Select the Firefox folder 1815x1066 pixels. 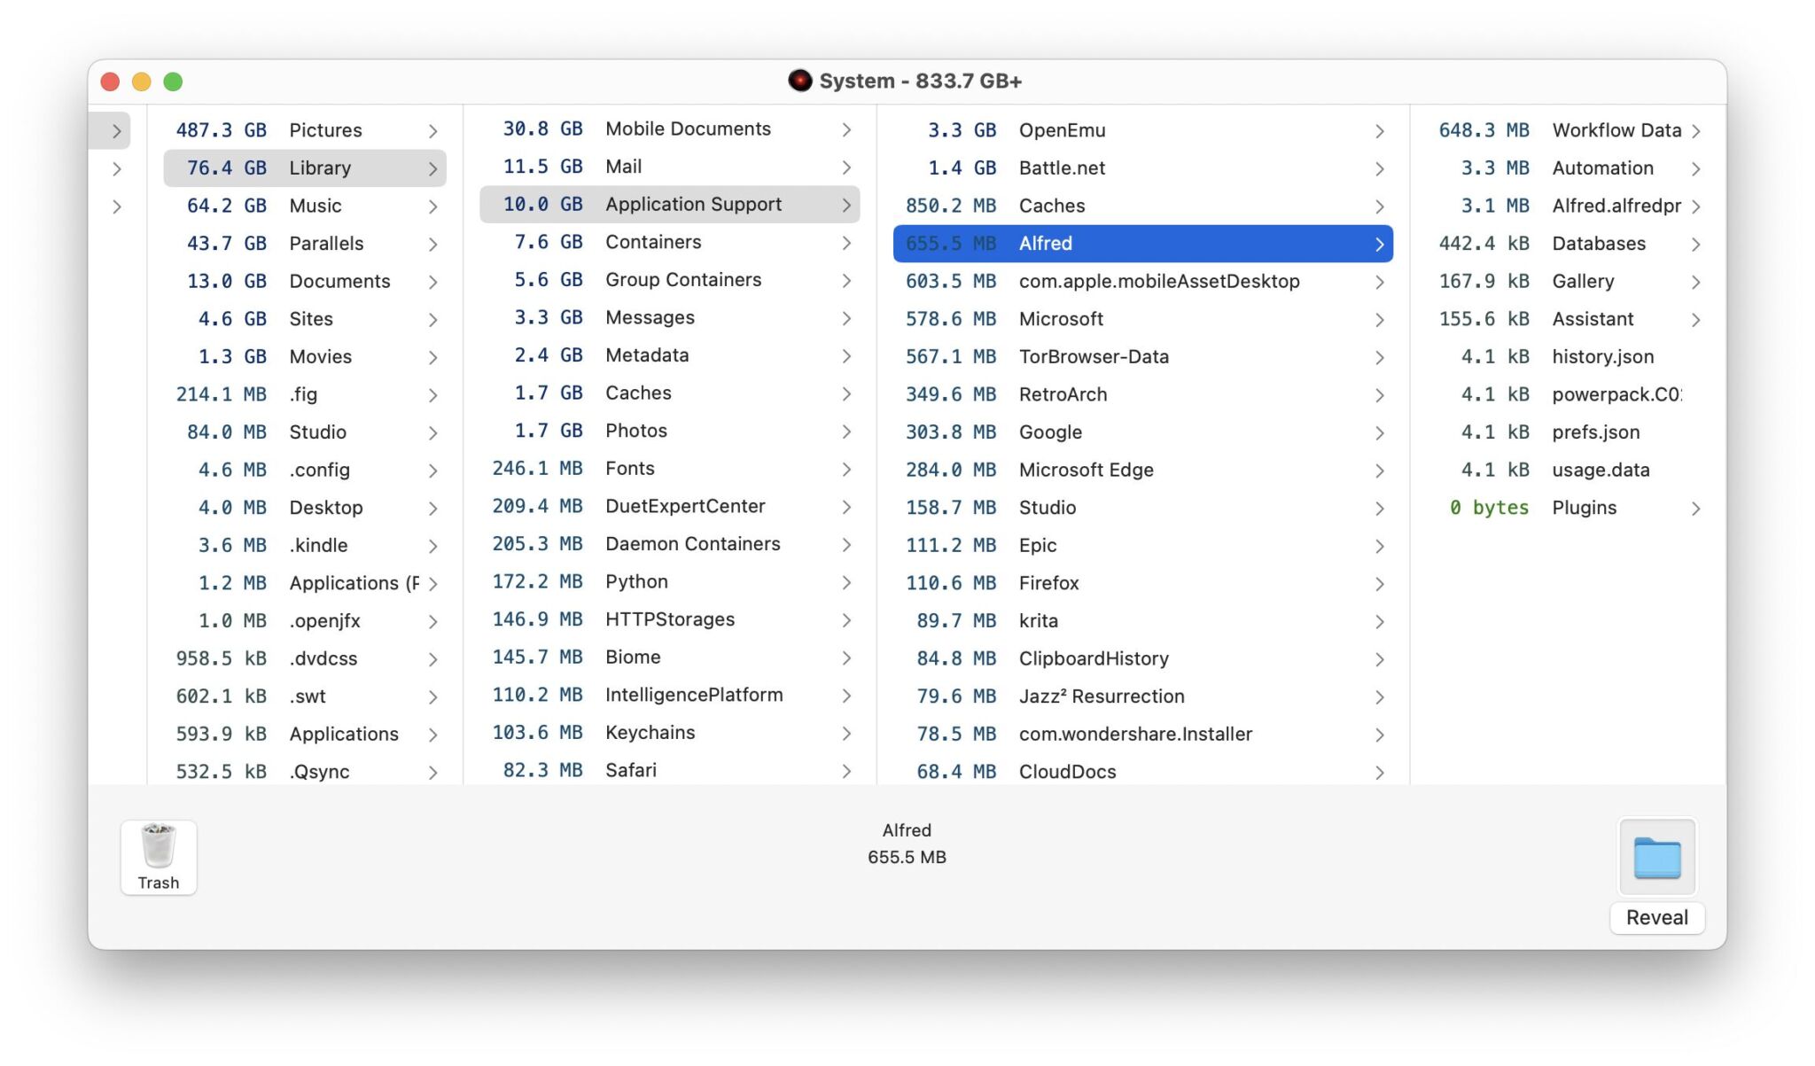point(1142,583)
